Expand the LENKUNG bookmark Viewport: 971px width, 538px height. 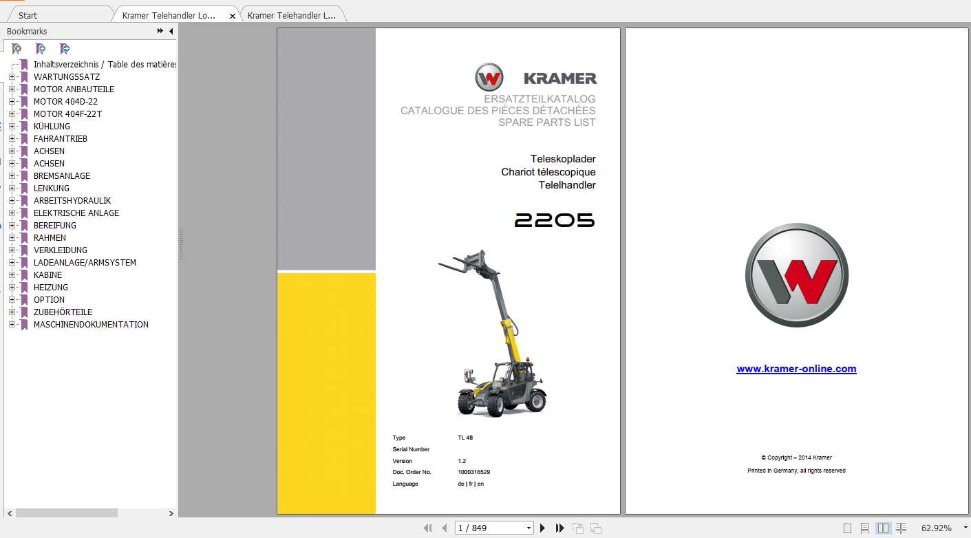12,189
